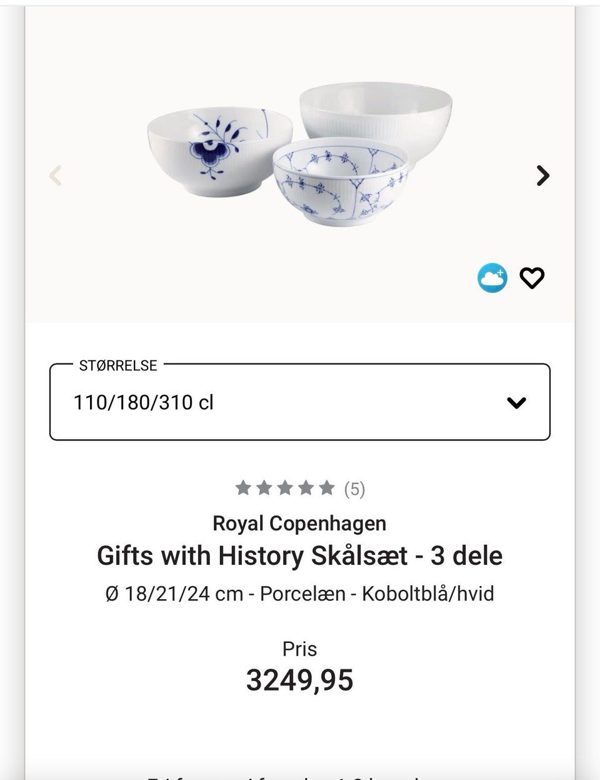
Task: Click the Ø 18/21/24 cm Porcelæn description
Action: point(300,593)
